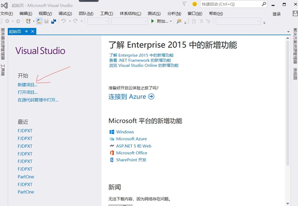
Task: Open the Undo history dropdown arrow
Action: 69,21
